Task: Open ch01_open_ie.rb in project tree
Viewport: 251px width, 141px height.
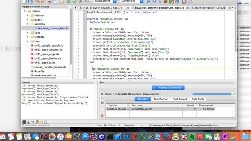Action: click(x=45, y=63)
